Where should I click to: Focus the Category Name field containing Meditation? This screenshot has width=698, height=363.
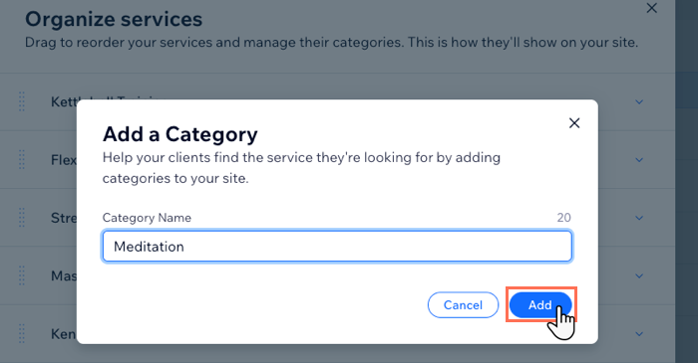pyautogui.click(x=337, y=247)
